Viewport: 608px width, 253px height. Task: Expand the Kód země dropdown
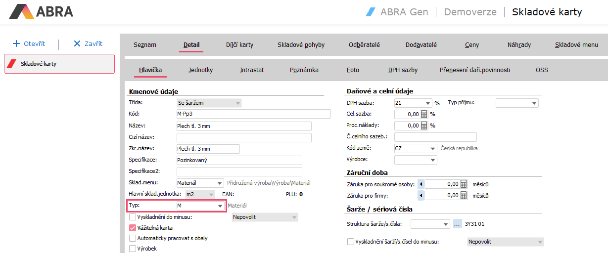point(433,148)
